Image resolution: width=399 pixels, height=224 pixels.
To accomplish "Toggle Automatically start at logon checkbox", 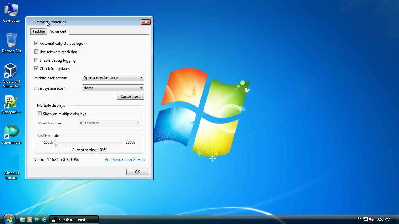I will click(x=60, y=44).
